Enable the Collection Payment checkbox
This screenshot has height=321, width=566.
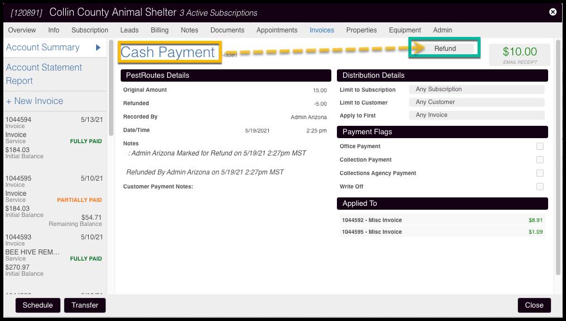click(x=540, y=160)
